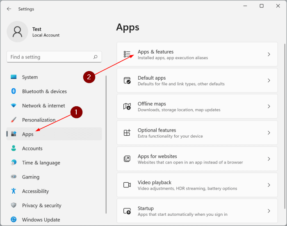Expand Optional features chevron
Screen dimensions: 287x226
(269, 132)
